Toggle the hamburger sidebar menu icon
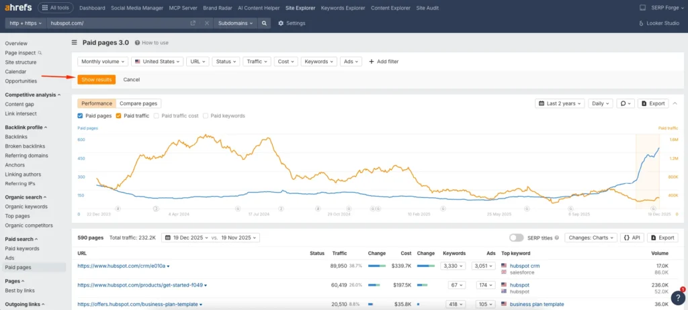This screenshot has height=310, width=688. 75,42
